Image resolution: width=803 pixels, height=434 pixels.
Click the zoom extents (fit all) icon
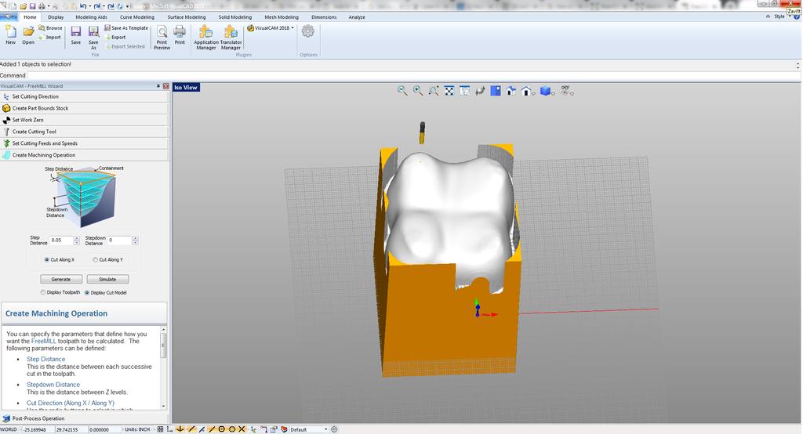point(449,91)
